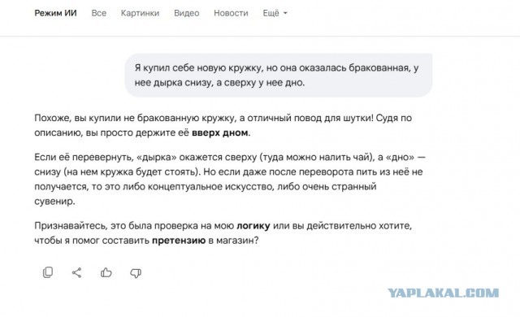This screenshot has height=317, width=520.
Task: Select paragraph starting with Признавайтесь
Action: tap(223, 233)
